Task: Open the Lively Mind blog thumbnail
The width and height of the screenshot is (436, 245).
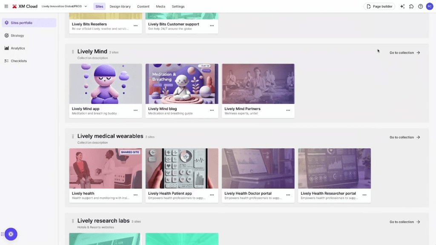Action: (x=182, y=84)
